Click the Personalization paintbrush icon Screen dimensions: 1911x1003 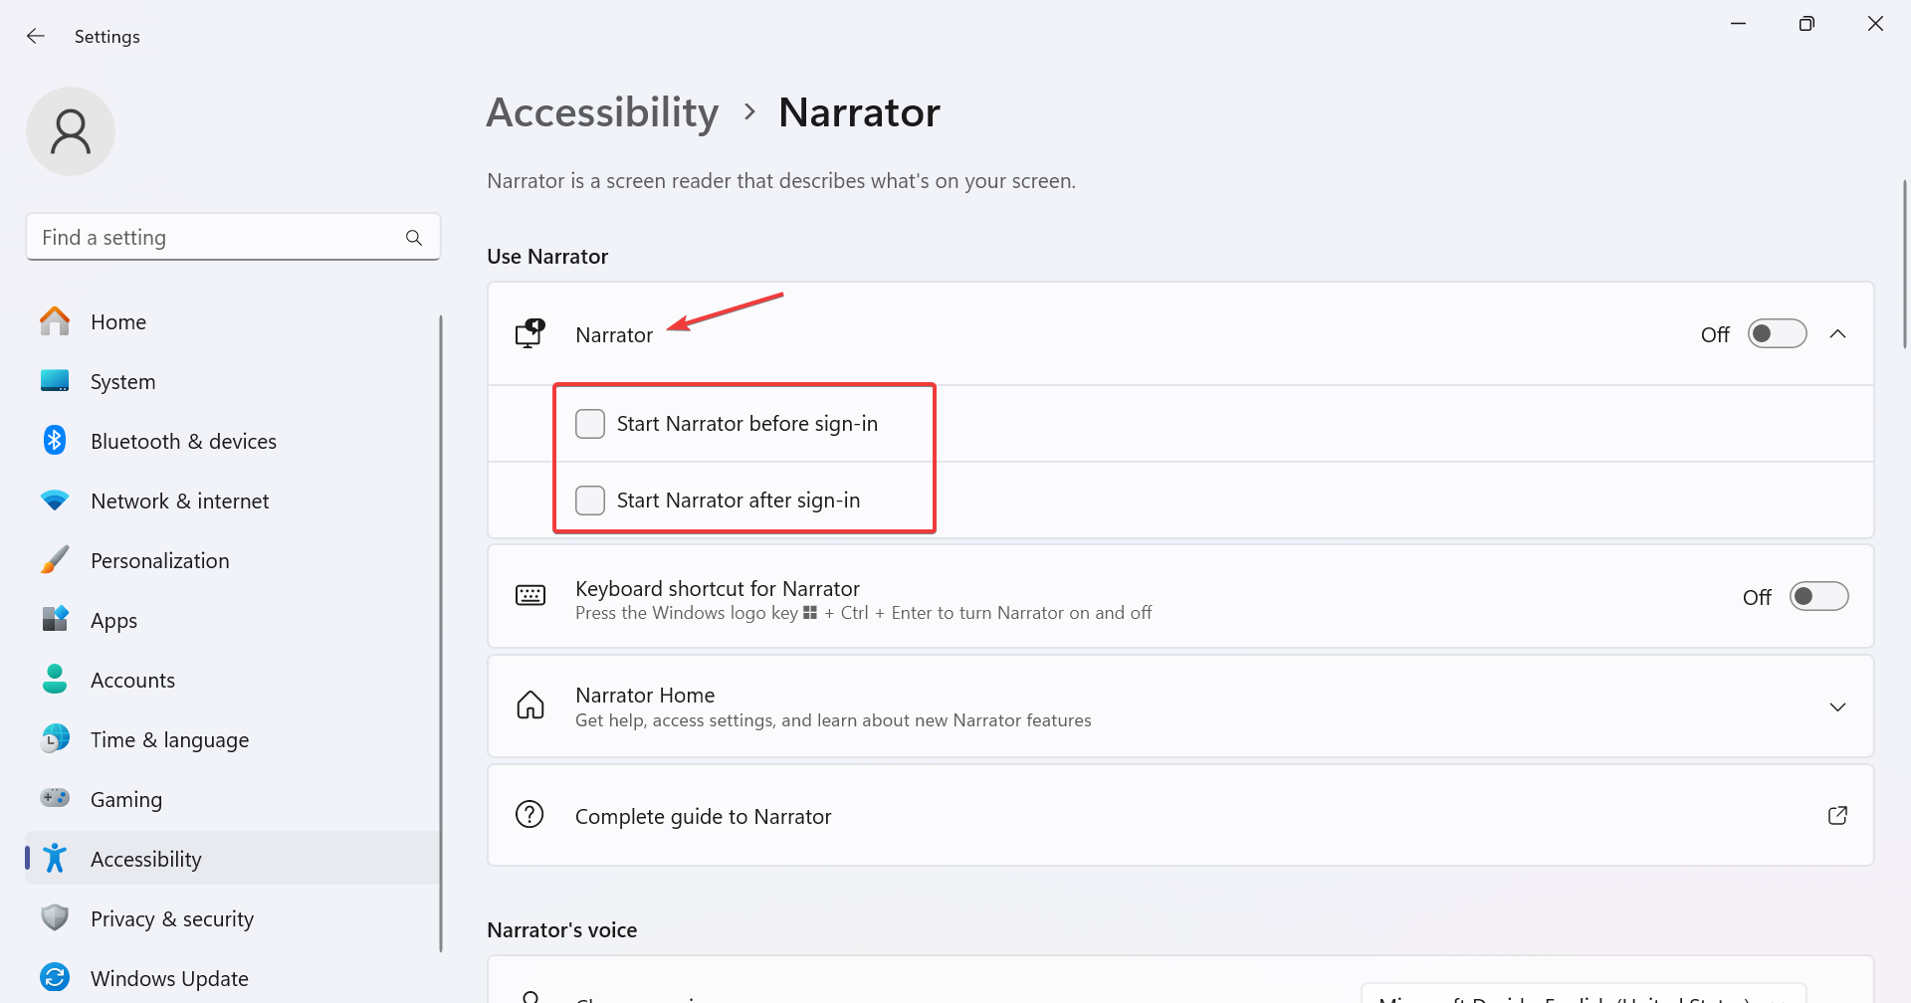(55, 560)
